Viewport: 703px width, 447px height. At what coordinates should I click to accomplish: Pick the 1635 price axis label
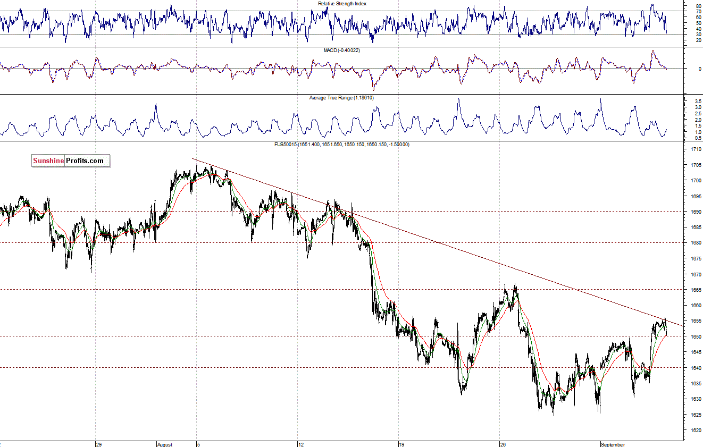point(696,383)
